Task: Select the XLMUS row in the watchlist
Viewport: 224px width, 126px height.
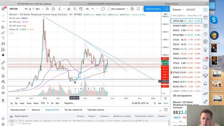Action: tap(186, 26)
